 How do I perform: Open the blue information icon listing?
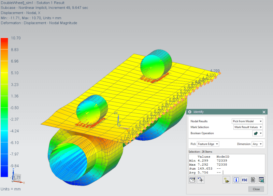(236, 180)
